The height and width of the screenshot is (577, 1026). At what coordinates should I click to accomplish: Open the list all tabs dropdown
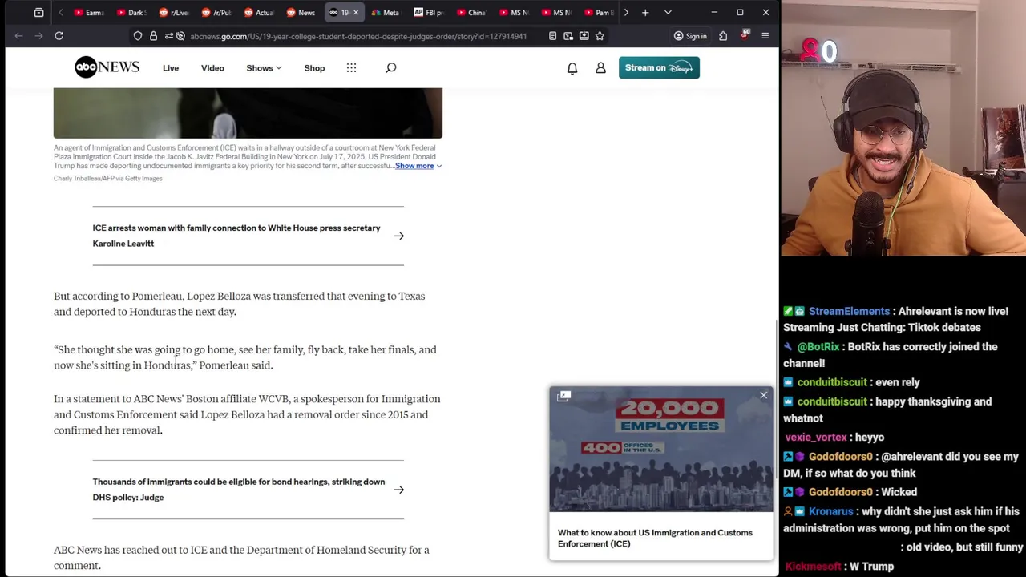tap(668, 12)
